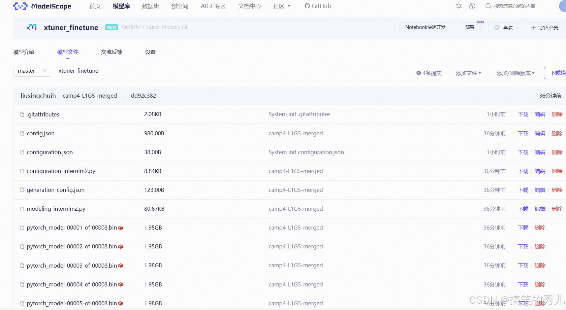Toggle the light/dark theme sun icon

tap(458, 6)
